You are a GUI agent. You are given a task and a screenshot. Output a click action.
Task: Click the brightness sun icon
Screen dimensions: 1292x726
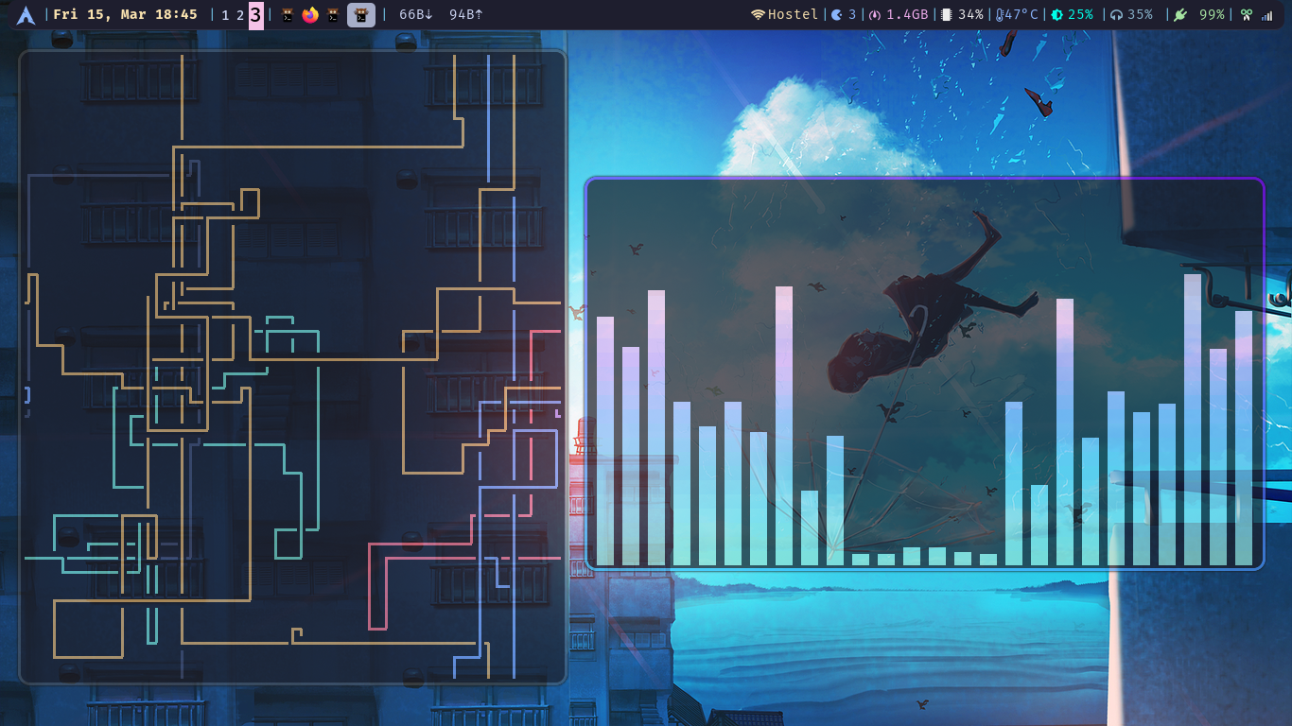tap(1056, 15)
